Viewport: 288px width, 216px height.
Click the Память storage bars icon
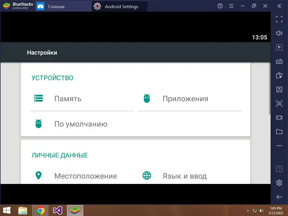pos(39,98)
